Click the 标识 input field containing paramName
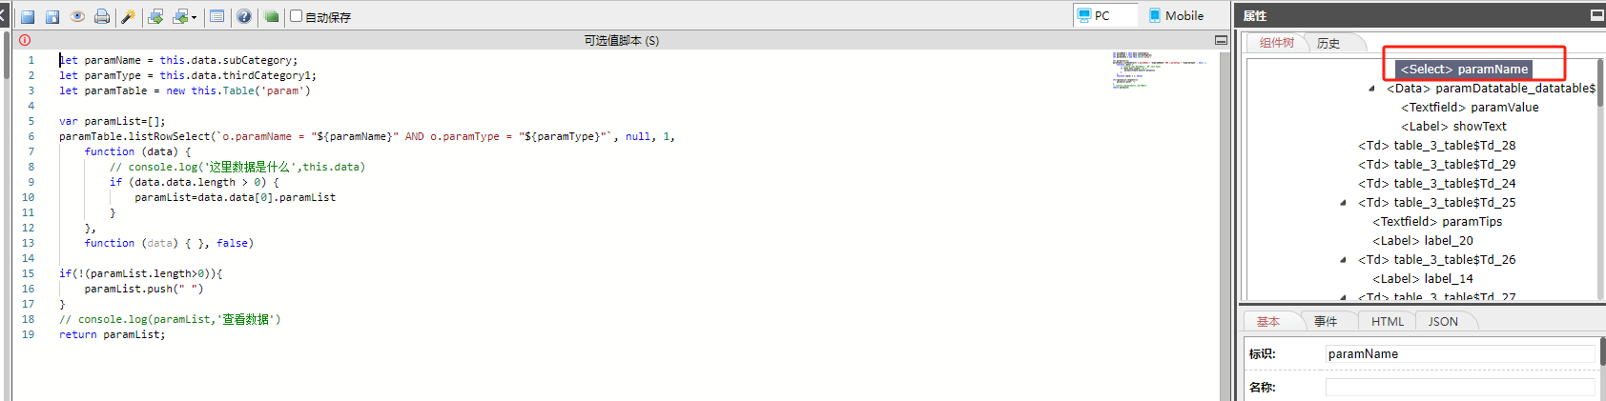The width and height of the screenshot is (1606, 401). click(x=1460, y=353)
